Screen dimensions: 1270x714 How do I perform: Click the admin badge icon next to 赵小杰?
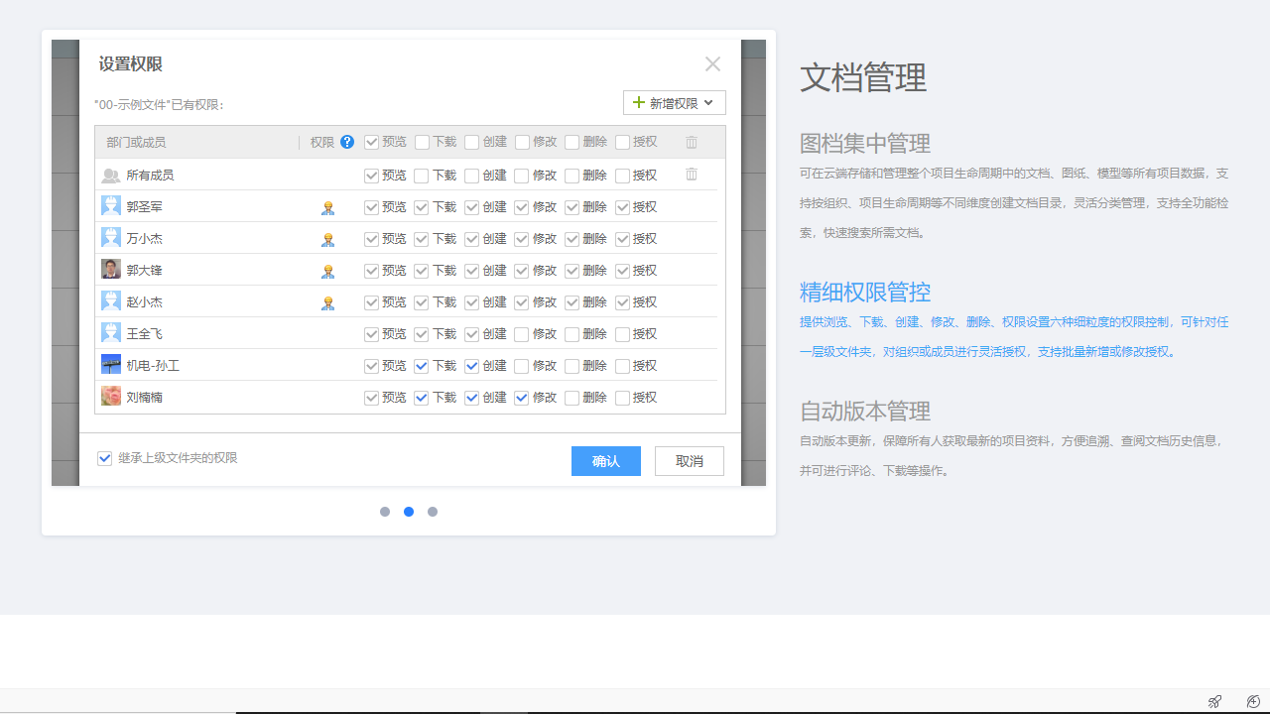click(327, 303)
